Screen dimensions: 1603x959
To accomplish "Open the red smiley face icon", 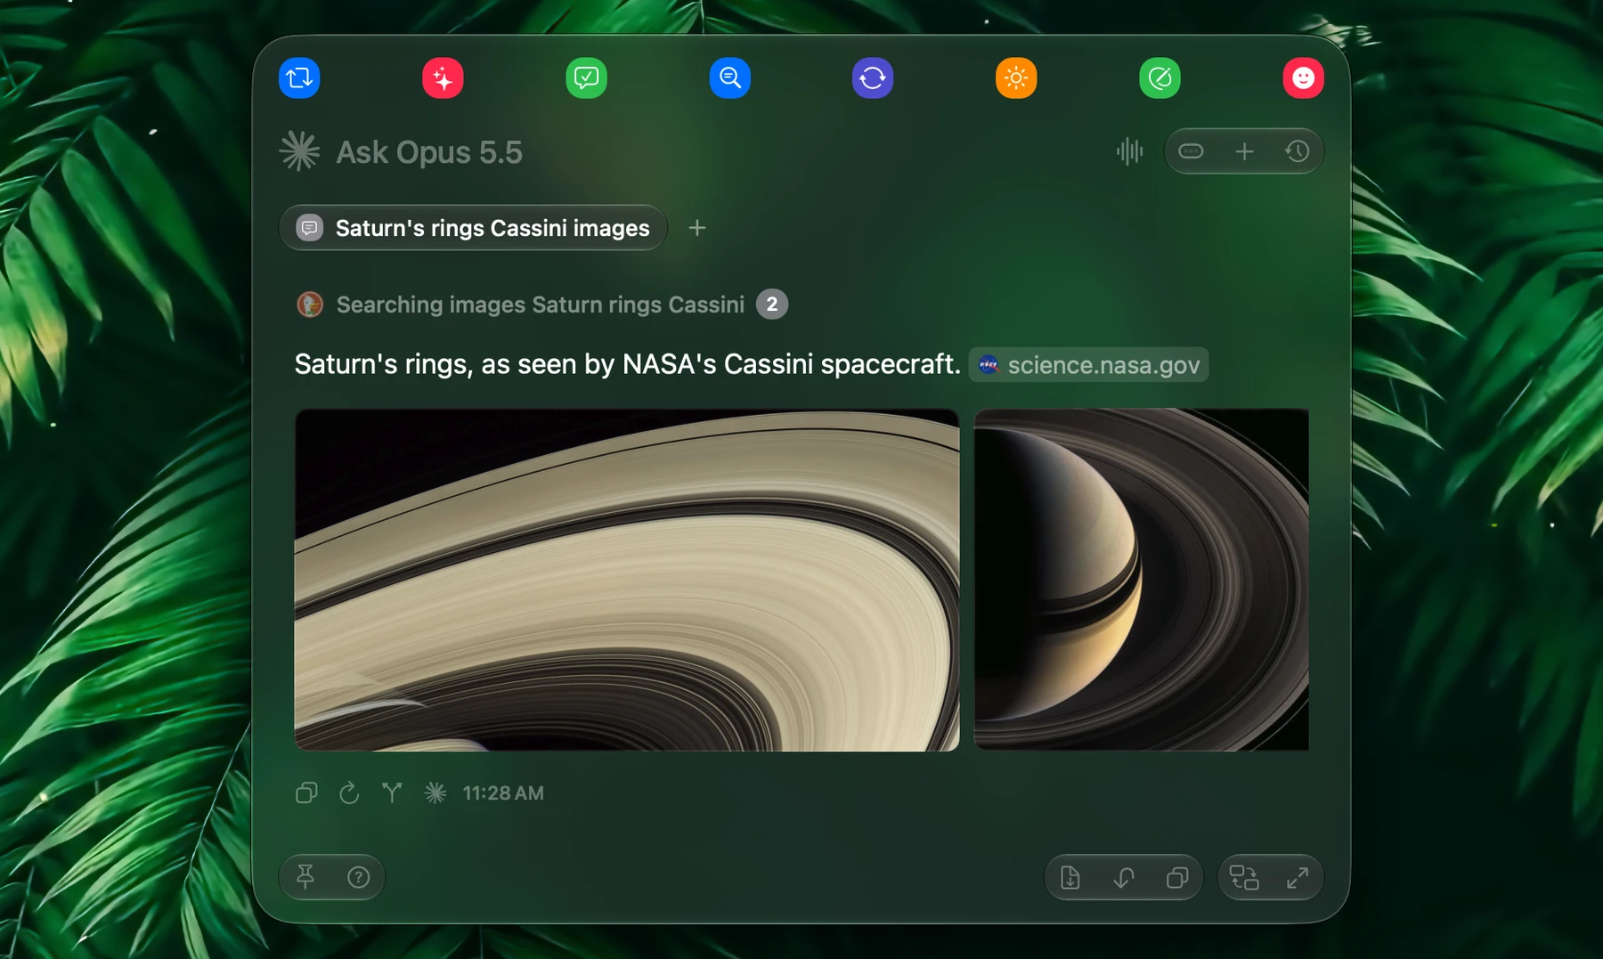I will click(1303, 78).
